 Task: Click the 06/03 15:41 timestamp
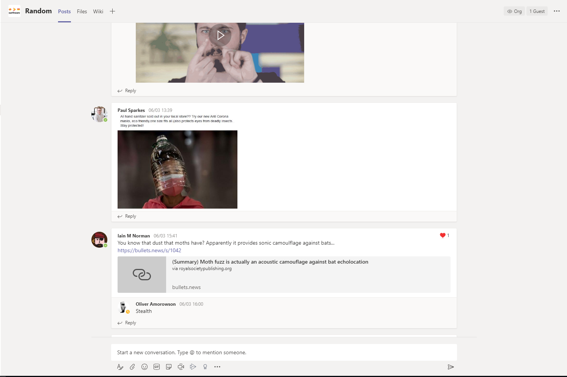(x=165, y=236)
